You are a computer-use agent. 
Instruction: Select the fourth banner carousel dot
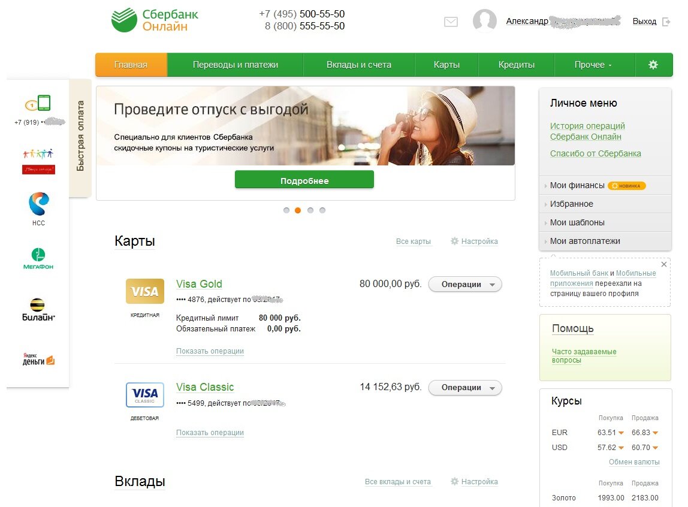322,210
